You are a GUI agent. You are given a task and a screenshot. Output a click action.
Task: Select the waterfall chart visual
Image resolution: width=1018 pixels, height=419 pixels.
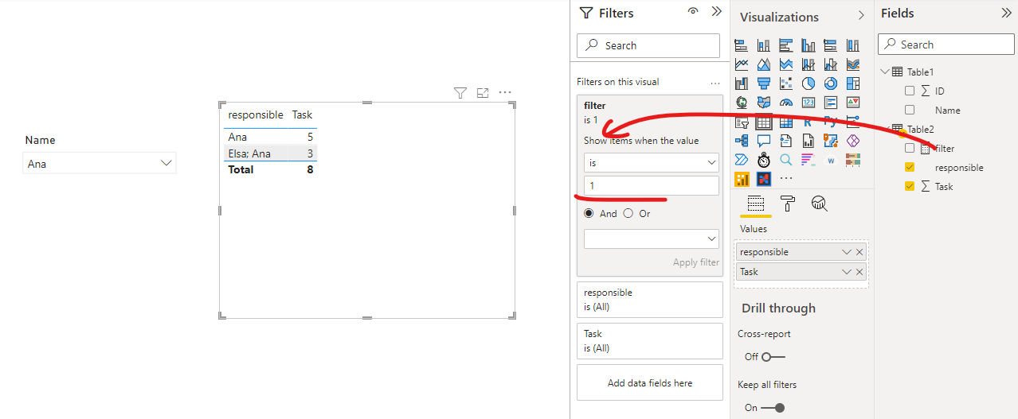(x=742, y=83)
